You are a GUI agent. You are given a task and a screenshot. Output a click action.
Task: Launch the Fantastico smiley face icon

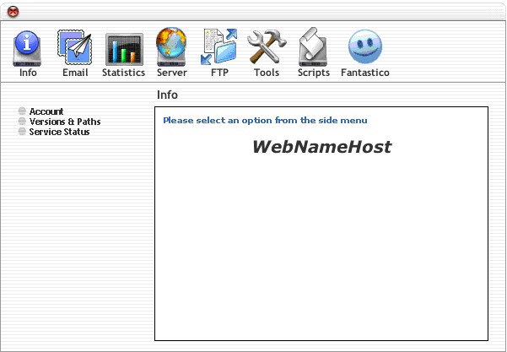[x=364, y=48]
